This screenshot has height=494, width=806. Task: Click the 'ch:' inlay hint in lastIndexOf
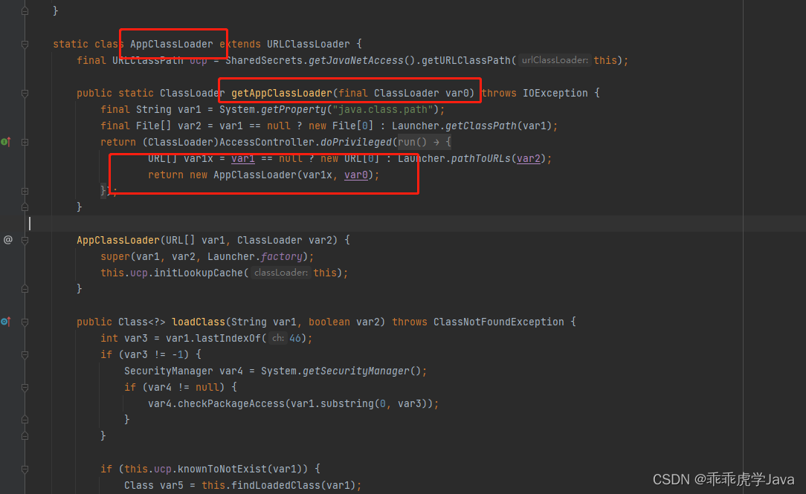(x=277, y=338)
